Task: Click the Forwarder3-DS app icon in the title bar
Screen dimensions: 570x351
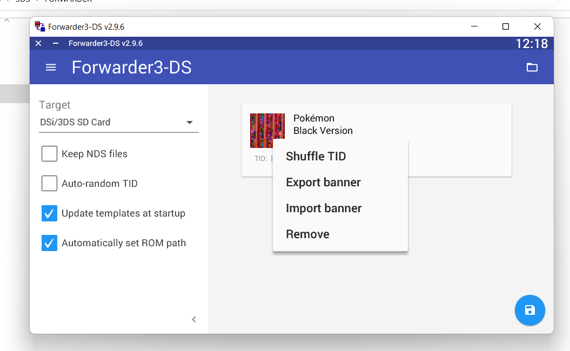Action: pyautogui.click(x=39, y=26)
